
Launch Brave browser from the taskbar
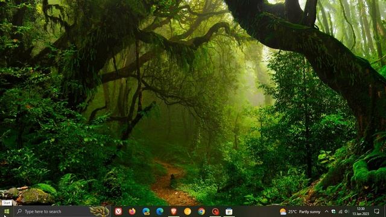click(174, 212)
